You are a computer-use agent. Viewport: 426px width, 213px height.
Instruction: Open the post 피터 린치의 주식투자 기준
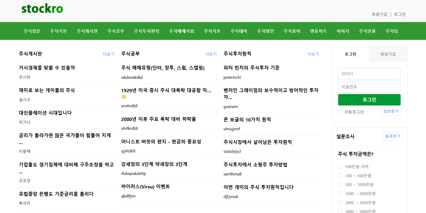click(x=252, y=68)
